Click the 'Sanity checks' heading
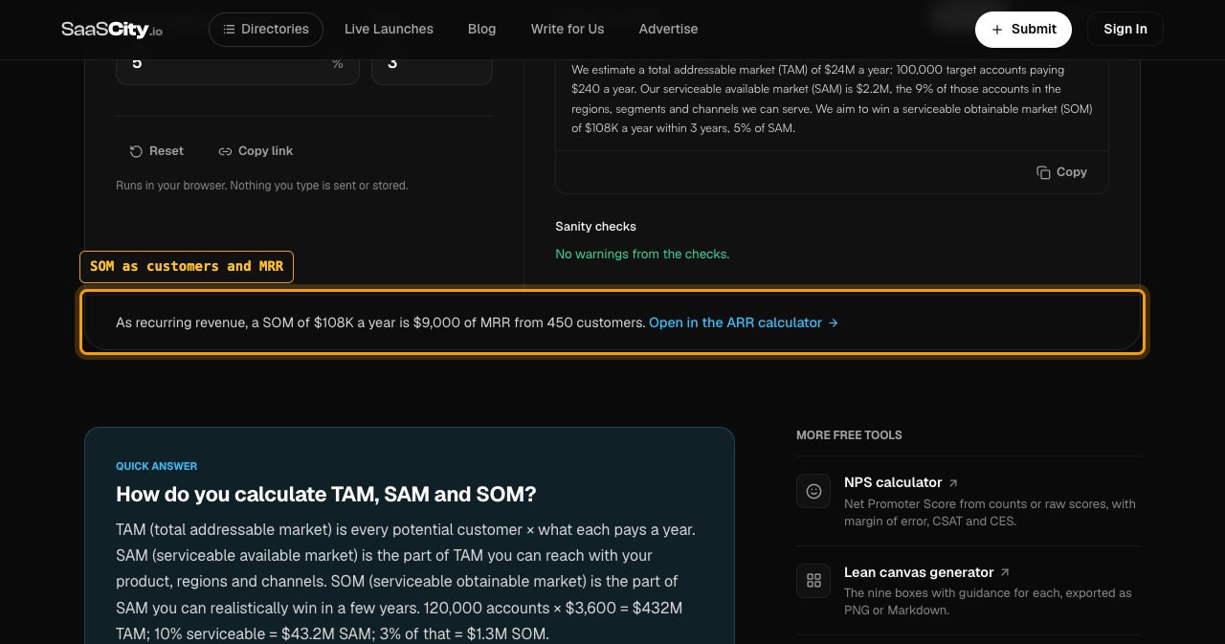Screen dimensions: 1225x644 (x=595, y=227)
